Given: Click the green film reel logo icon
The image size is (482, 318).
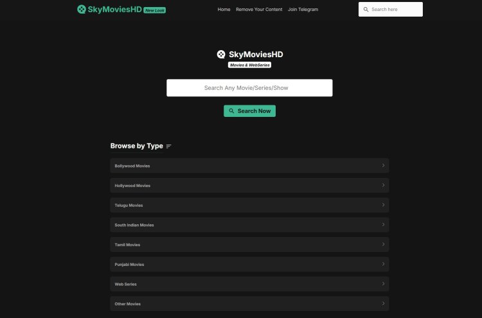Looking at the screenshot, I should click(x=82, y=9).
